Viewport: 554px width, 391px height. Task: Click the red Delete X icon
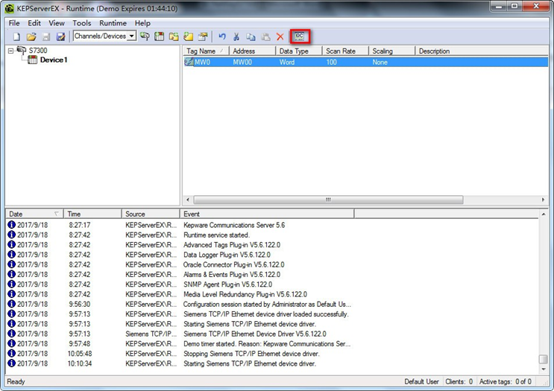point(280,36)
